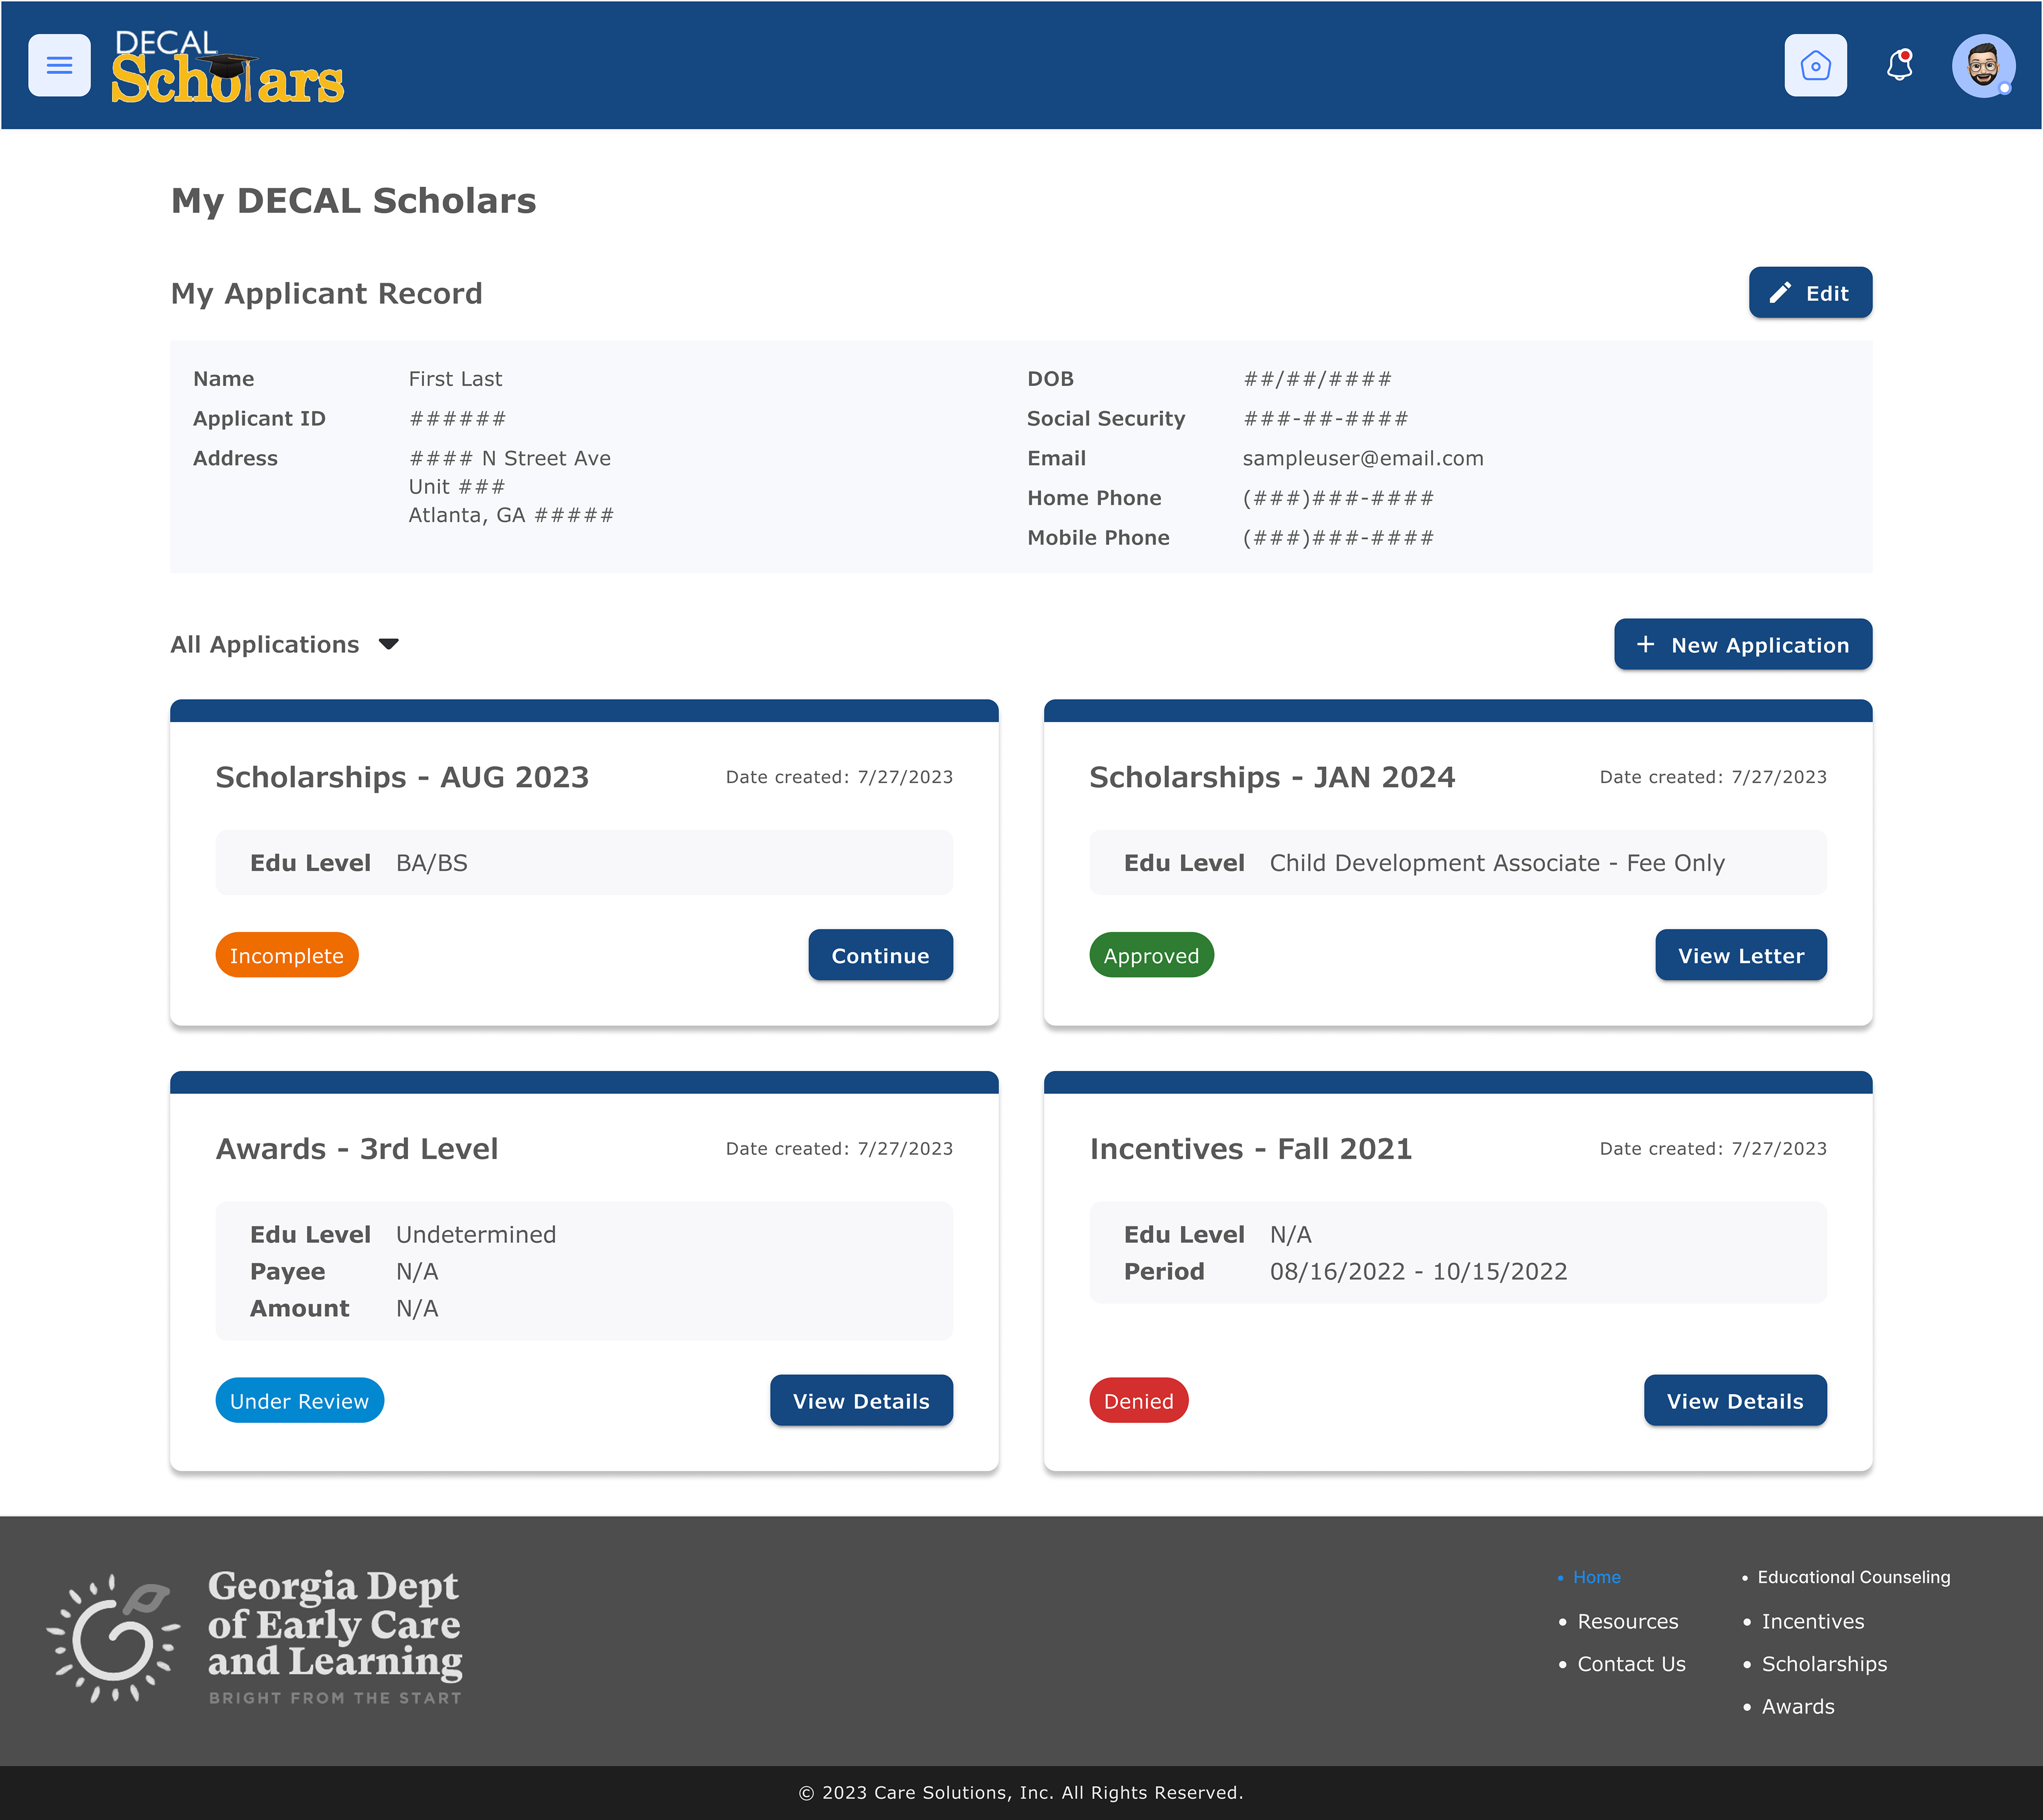Click Georgia Dept of Early Care logo

tap(254, 1637)
